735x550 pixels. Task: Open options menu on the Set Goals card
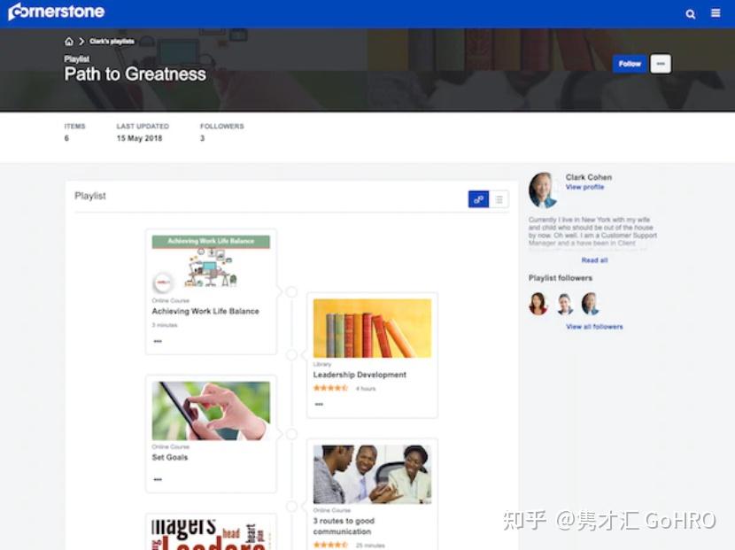tap(157, 481)
